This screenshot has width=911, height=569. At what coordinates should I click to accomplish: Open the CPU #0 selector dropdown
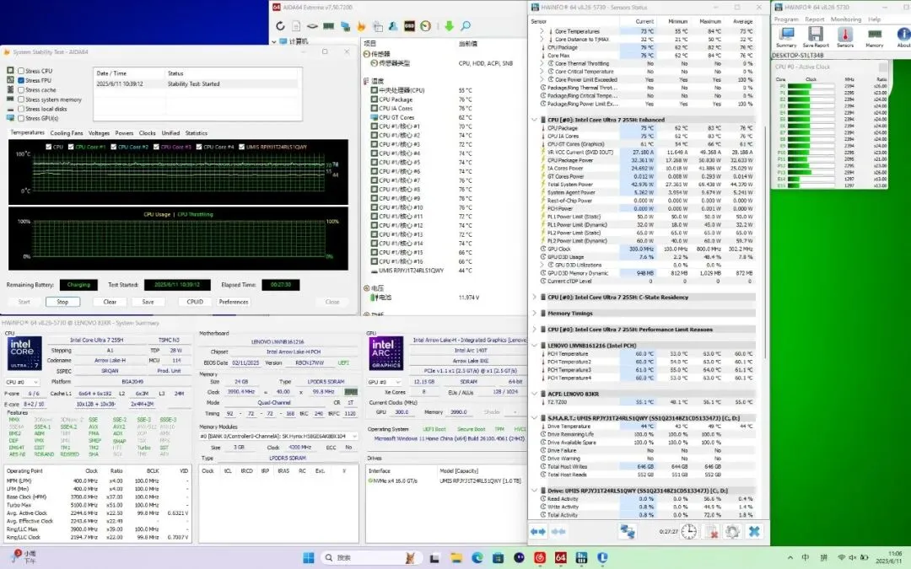click(22, 382)
